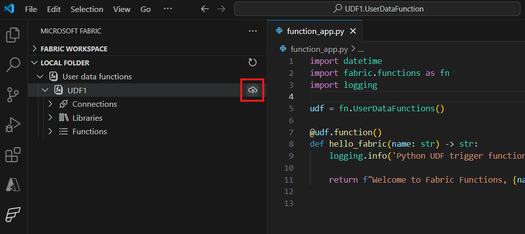Open the Source Control view
This screenshot has height=234, width=525.
[x=13, y=95]
